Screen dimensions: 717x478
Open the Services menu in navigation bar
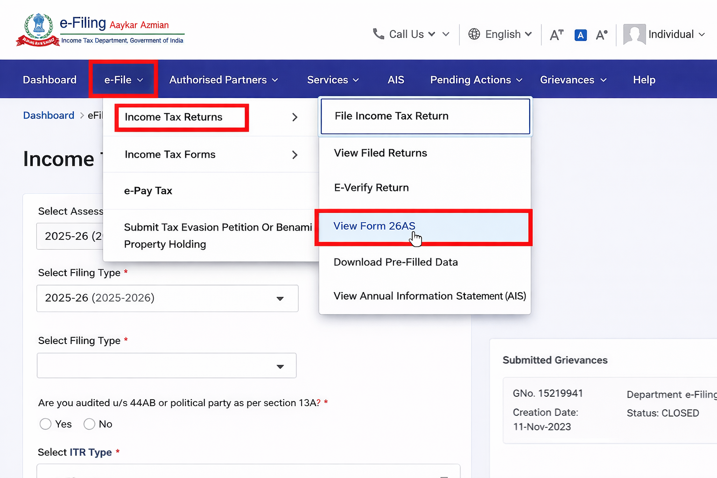click(x=333, y=80)
